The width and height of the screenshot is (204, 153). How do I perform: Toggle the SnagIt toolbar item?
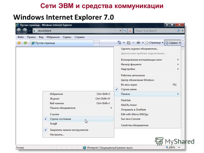[x=79, y=124]
